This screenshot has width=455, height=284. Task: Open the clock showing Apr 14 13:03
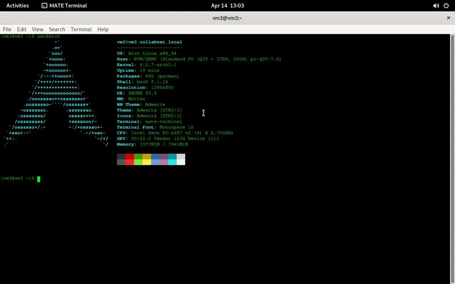[x=227, y=6]
